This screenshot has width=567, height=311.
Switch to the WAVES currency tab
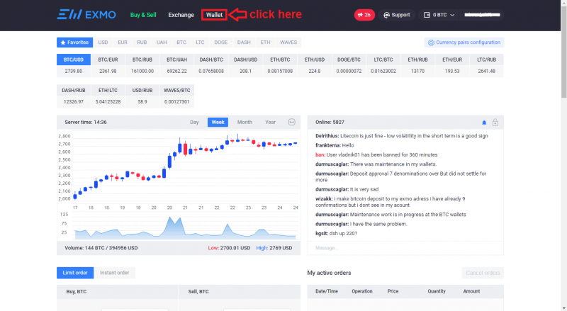[288, 43]
